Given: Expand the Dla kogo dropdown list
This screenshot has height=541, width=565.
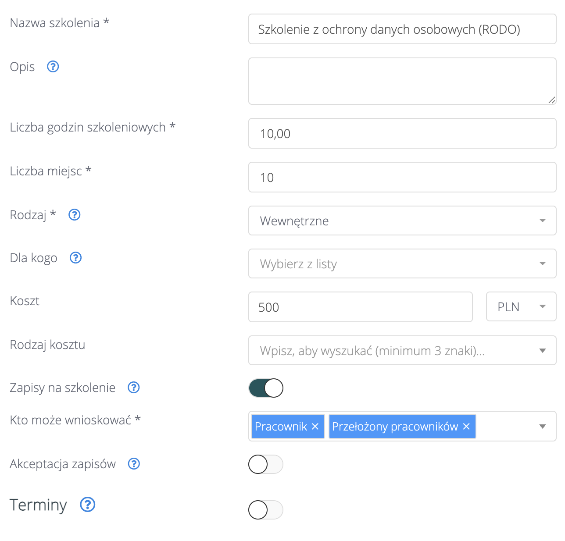Looking at the screenshot, I should 402,264.
